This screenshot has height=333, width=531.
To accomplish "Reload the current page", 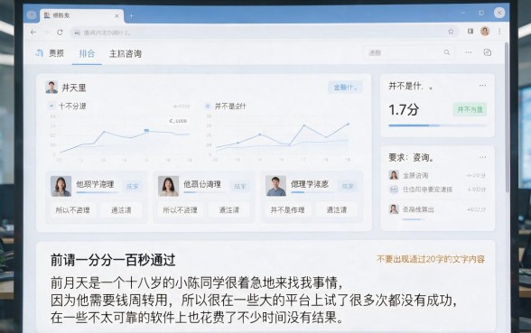I will coord(60,32).
